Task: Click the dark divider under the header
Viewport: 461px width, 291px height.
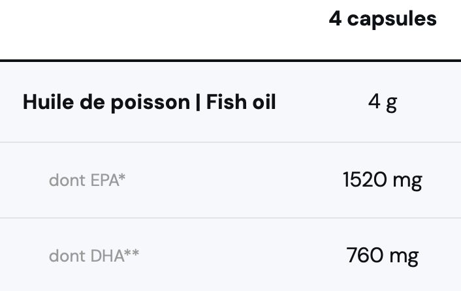Action: click(230, 61)
